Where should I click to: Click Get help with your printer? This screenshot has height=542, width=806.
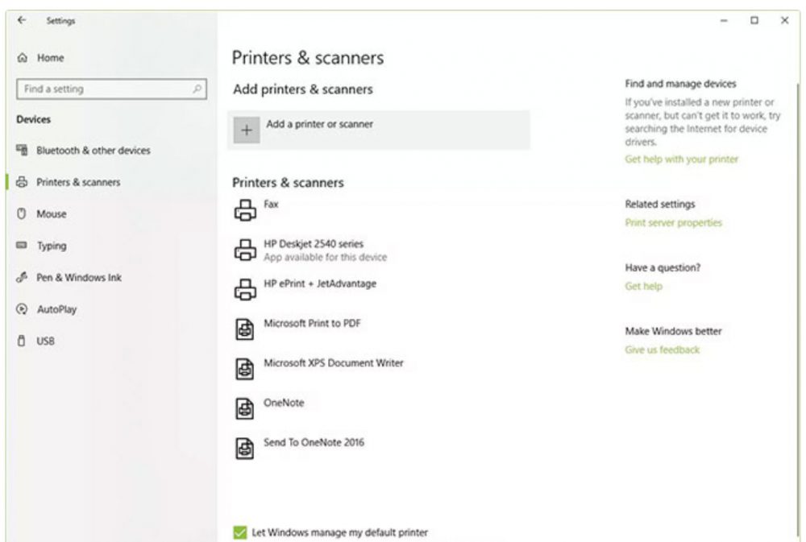click(683, 159)
